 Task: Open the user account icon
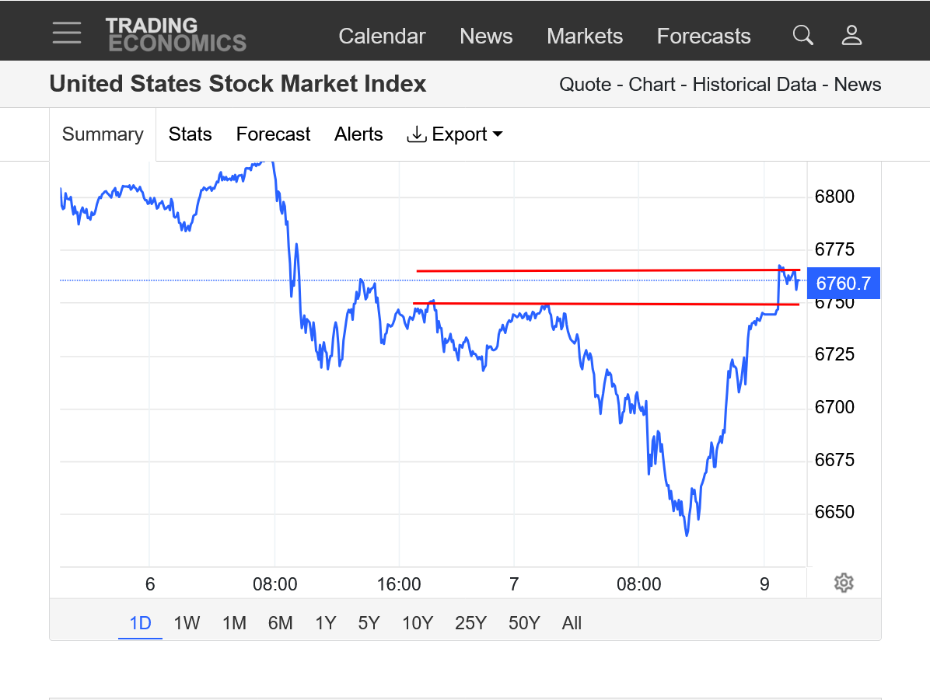[851, 35]
